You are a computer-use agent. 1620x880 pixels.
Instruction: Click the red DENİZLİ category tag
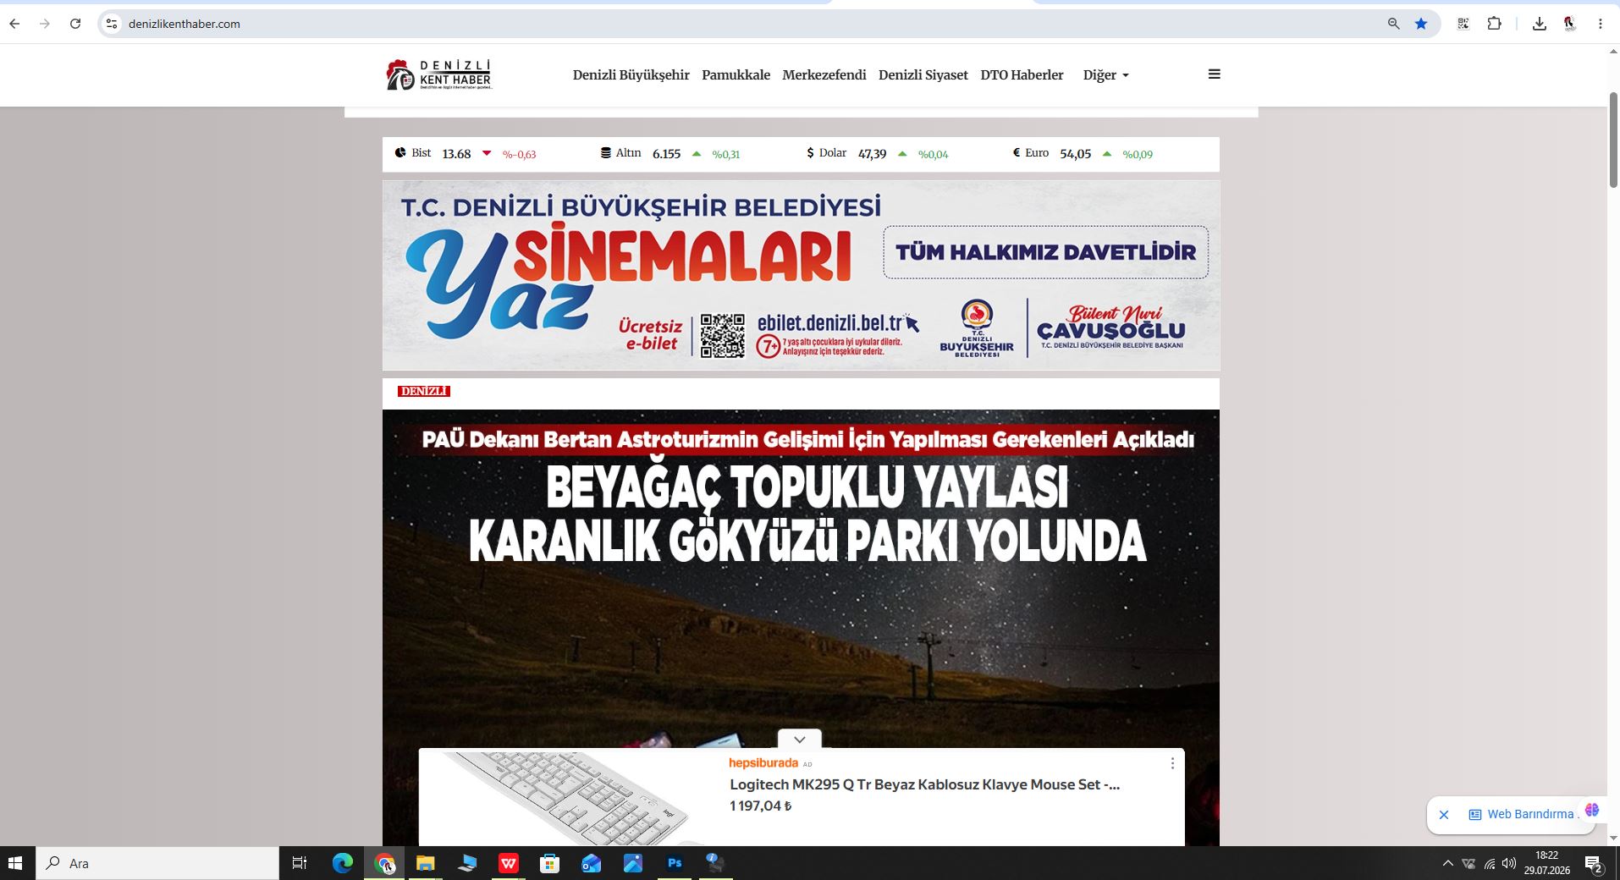[423, 391]
